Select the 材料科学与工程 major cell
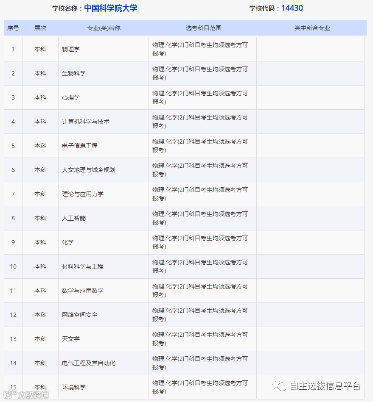373x402 pixels. (x=104, y=266)
